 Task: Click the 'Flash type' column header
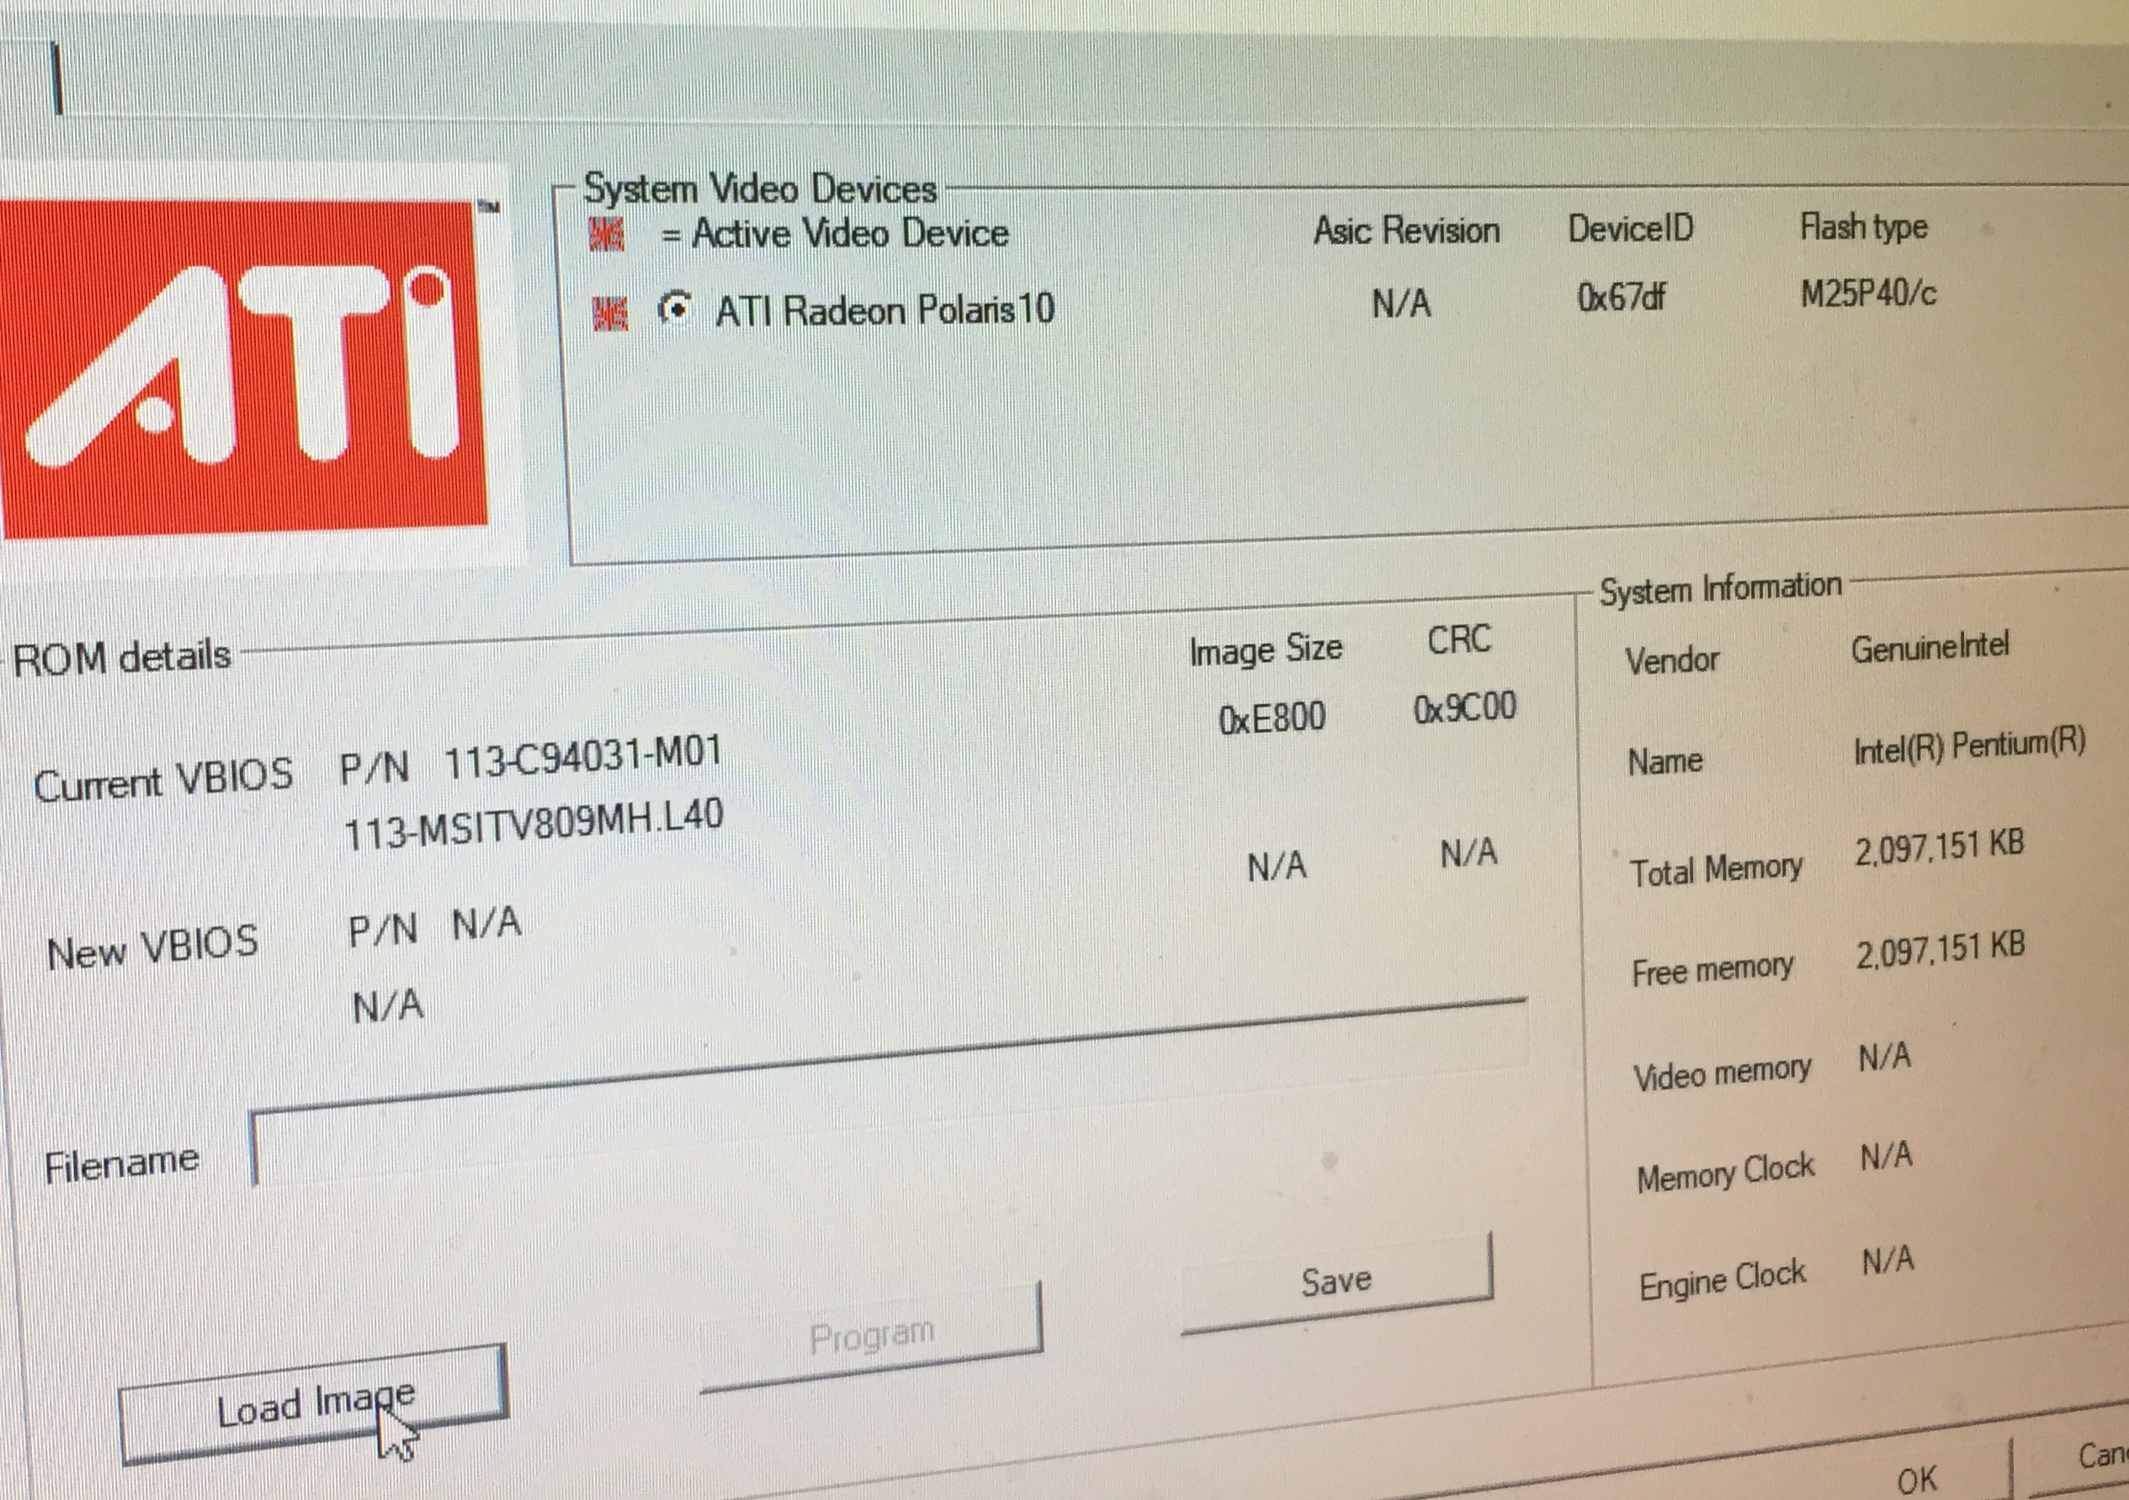(1863, 227)
